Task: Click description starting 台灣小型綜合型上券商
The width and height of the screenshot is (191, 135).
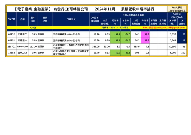Action: (71, 53)
